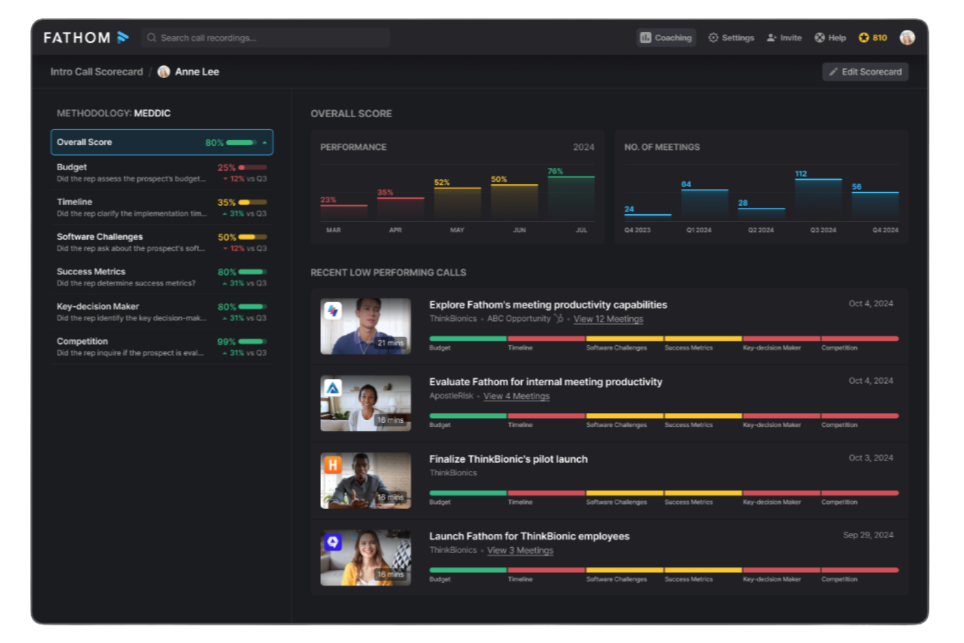The image size is (964, 643).
Task: Open Explore Fathom's meeting productivity video thumbnail
Action: point(365,326)
